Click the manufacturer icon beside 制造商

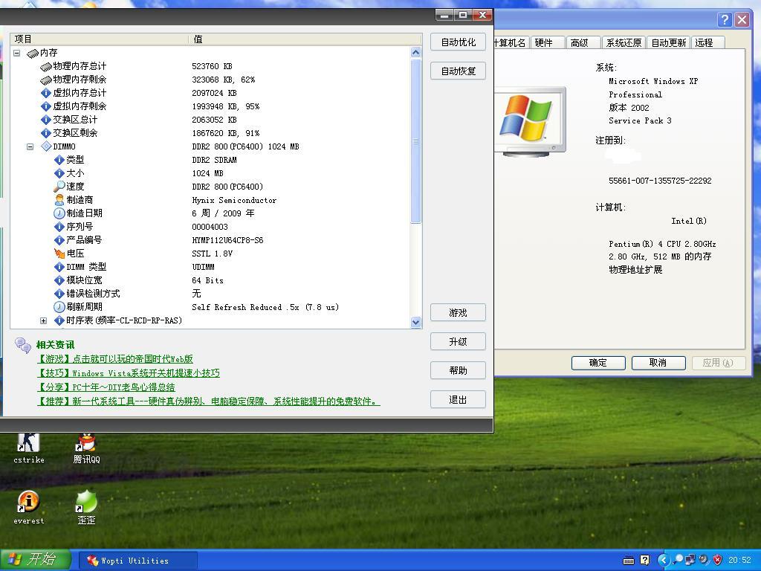59,200
